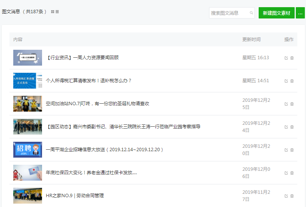
Task: Click the 2019年12月25日 date
Action: 256,104
